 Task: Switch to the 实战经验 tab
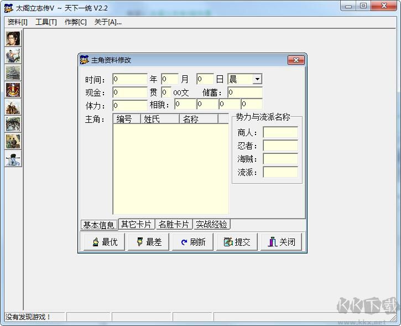(211, 224)
